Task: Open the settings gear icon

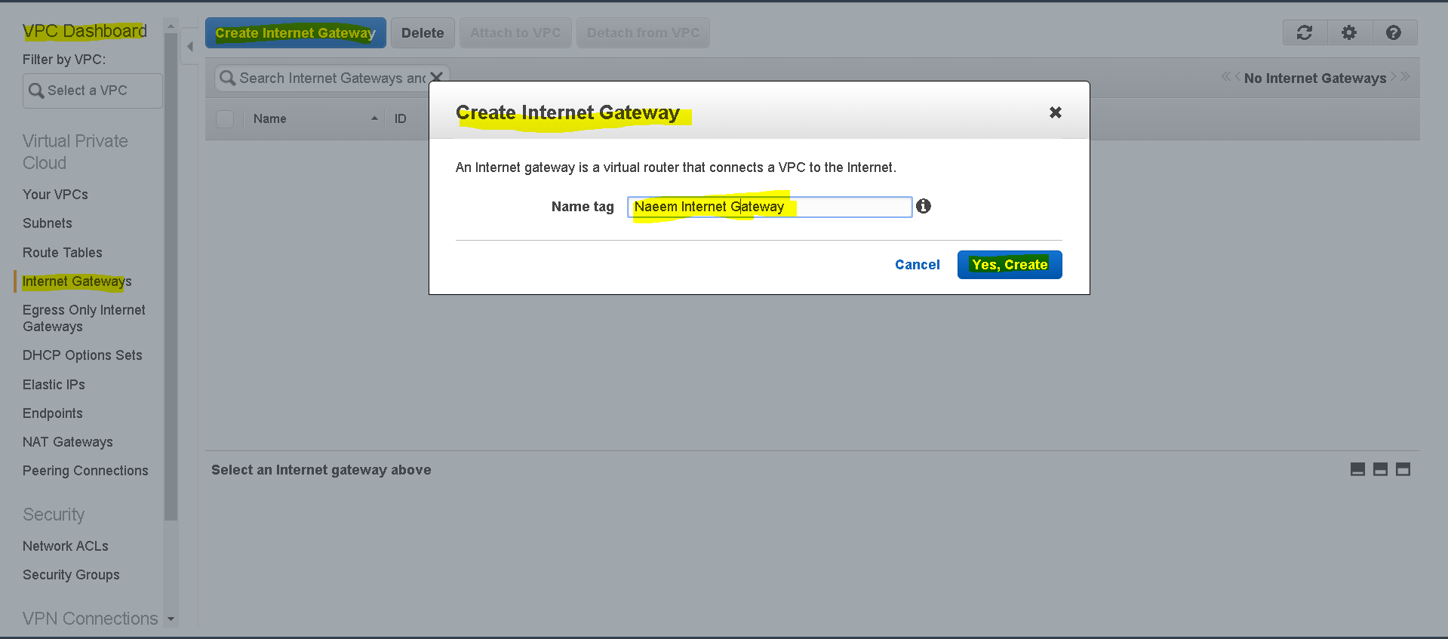Action: coord(1349,32)
